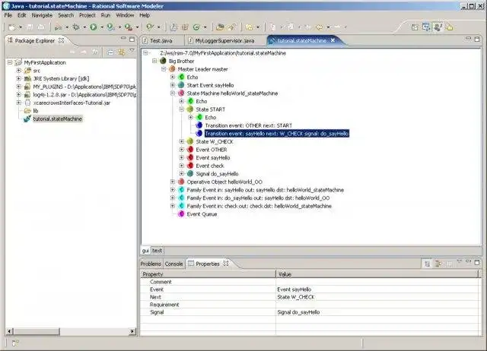
Task: Click the Big Brother node icon
Action: (x=163, y=61)
